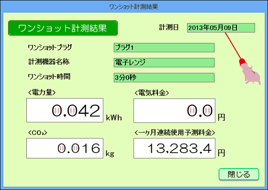Click the pink hippo mascot icon
Viewport: 268px width, 190px height.
click(x=252, y=74)
